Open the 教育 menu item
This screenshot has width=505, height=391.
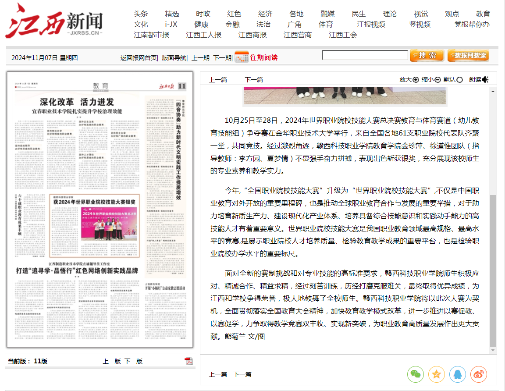tap(483, 14)
